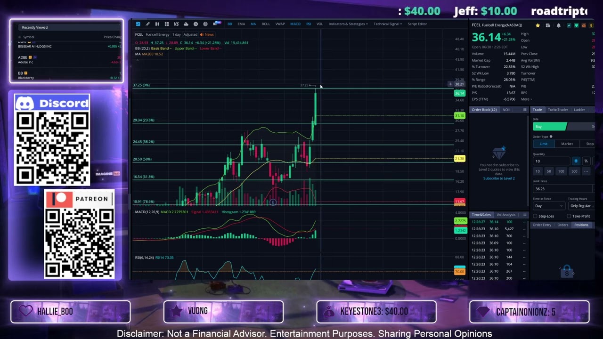Viewport: 603px width, 339px height.
Task: Open Order Book list menu icon
Action: (x=525, y=110)
